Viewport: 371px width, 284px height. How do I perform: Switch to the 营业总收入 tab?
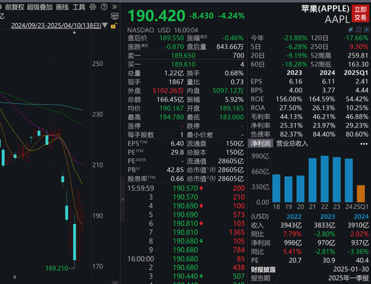pyautogui.click(x=292, y=144)
